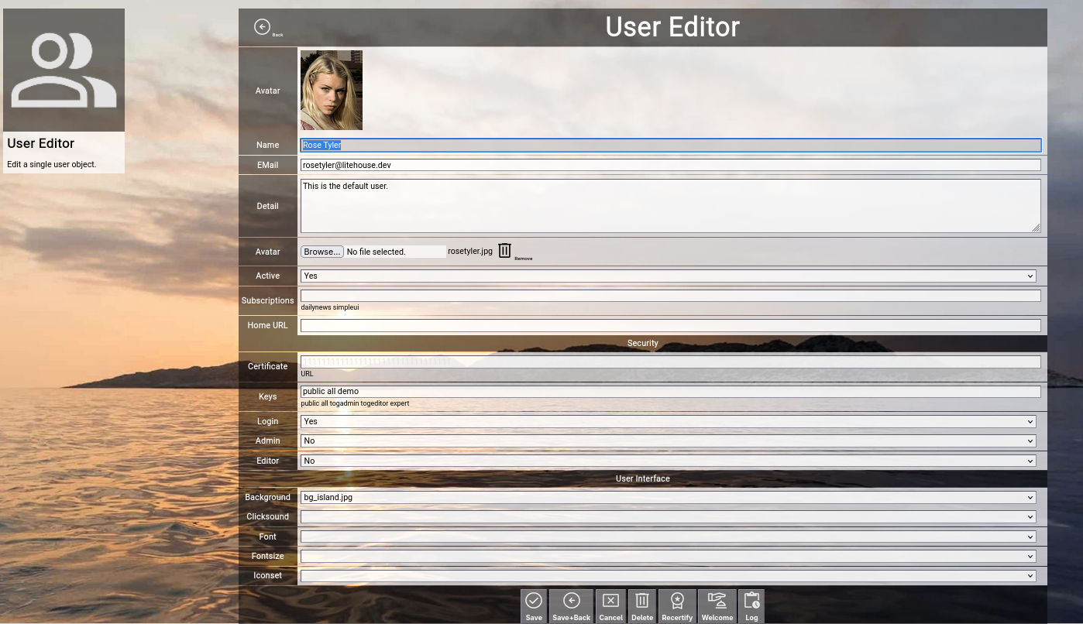The height and width of the screenshot is (624, 1083).
Task: Expand the Login dropdown
Action: pos(669,422)
